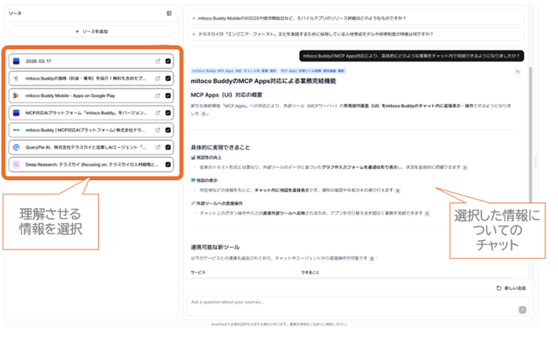Open external link for the mitoco Buddyの価格 source
558x339 pixels.
pos(157,79)
